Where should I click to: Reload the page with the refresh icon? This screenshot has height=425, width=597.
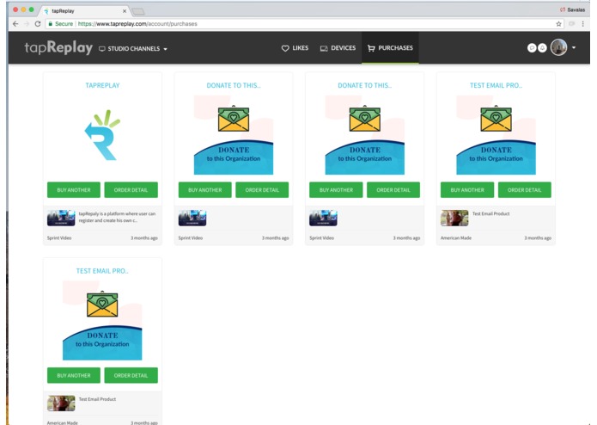click(37, 23)
